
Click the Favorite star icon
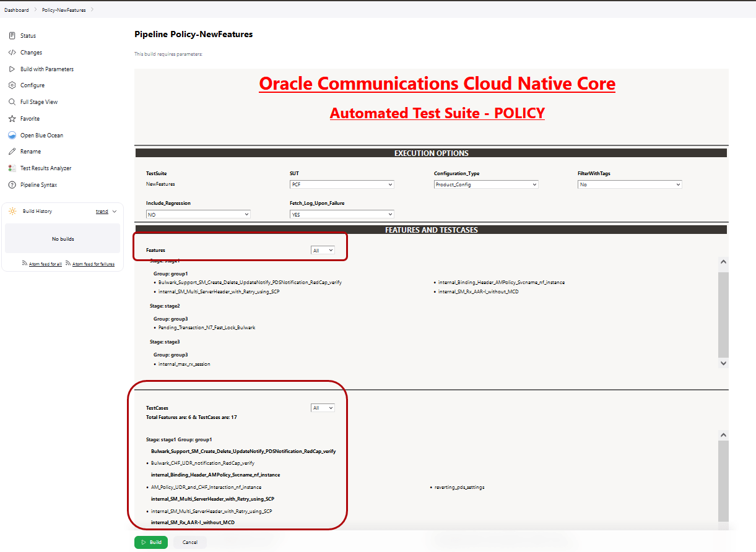pos(12,118)
